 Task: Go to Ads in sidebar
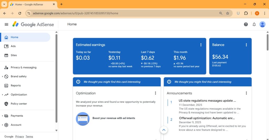[13, 46]
